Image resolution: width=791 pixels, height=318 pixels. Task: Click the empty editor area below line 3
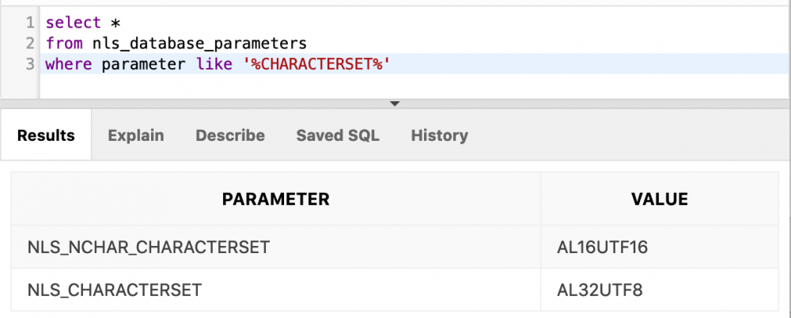tap(395, 85)
